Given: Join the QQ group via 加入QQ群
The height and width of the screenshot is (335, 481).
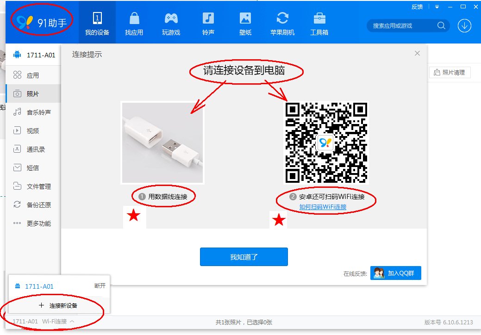Looking at the screenshot, I should (395, 273).
